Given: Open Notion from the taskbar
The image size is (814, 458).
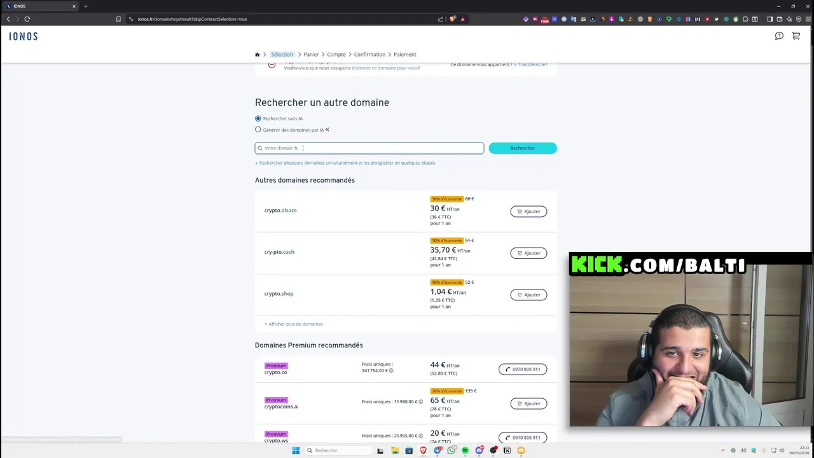Looking at the screenshot, I should point(507,450).
